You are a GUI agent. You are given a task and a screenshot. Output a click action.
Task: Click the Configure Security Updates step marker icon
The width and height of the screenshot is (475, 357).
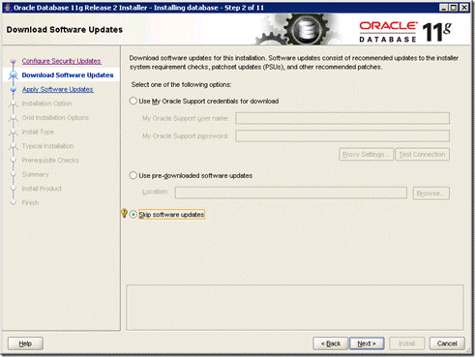coord(14,61)
